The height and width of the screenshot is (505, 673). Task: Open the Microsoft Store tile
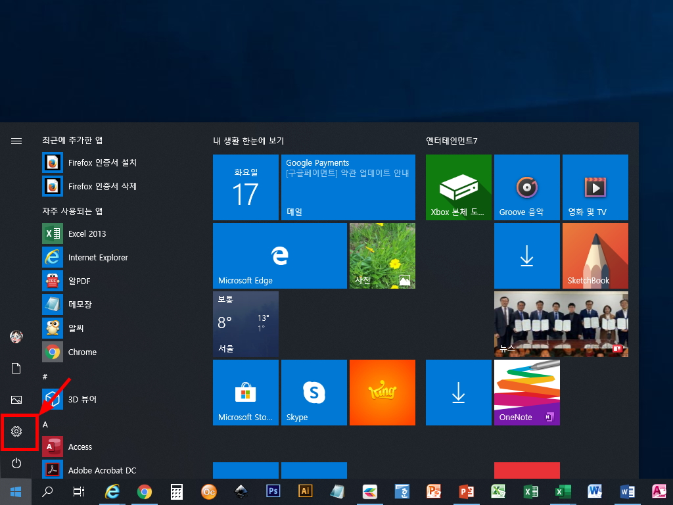[246, 393]
